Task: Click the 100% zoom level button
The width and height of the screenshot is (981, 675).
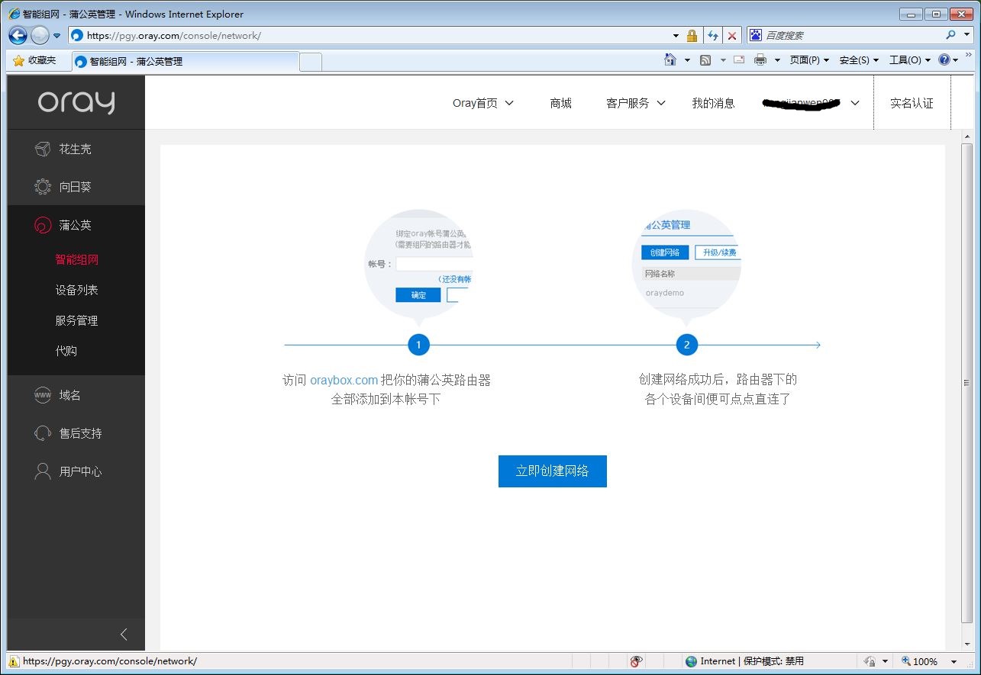Action: tap(920, 661)
